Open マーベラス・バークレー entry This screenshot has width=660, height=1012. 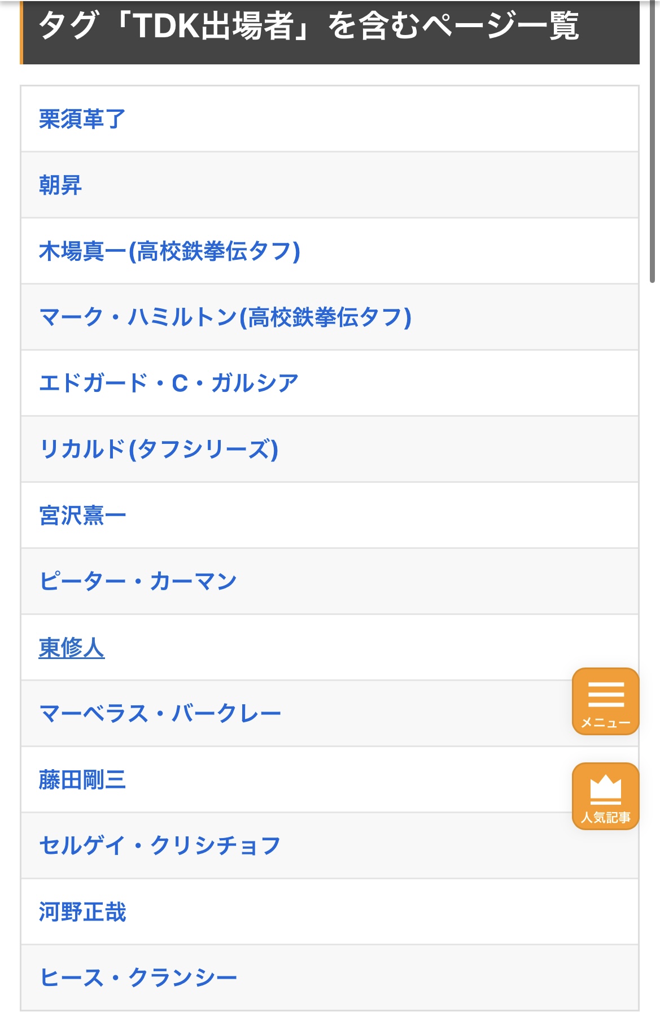point(160,714)
